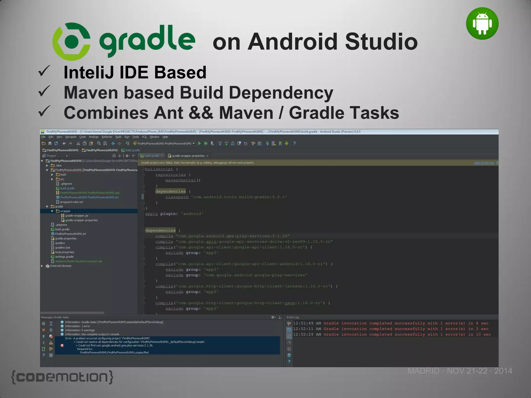This screenshot has width=531, height=398.
Task: Clear Event Log with trash icon
Action: pos(289,355)
